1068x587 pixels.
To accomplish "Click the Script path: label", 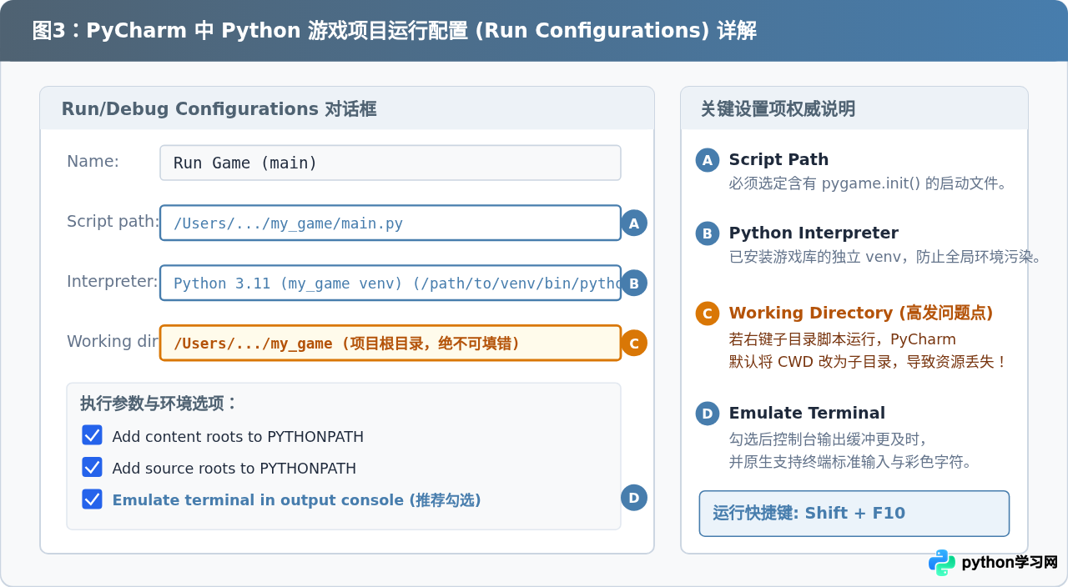I will coord(113,222).
